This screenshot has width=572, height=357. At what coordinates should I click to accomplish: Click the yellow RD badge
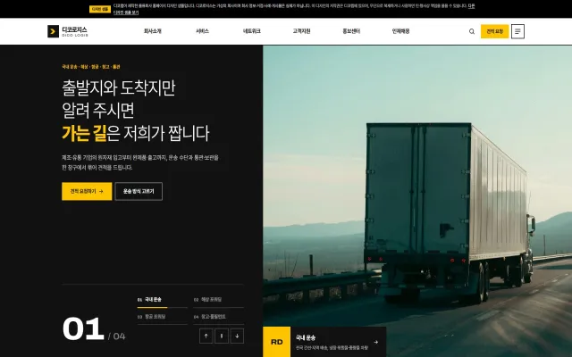tap(277, 342)
